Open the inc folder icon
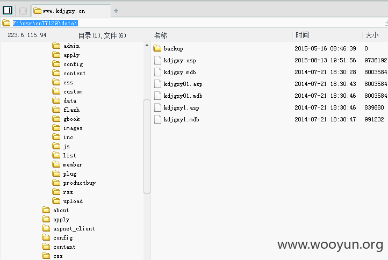388x260 pixels. (56, 137)
